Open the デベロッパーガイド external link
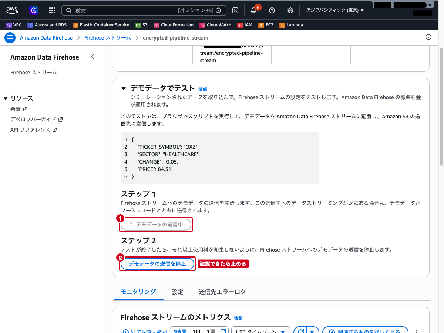Viewport: 444px width, 333px height. 37,120
